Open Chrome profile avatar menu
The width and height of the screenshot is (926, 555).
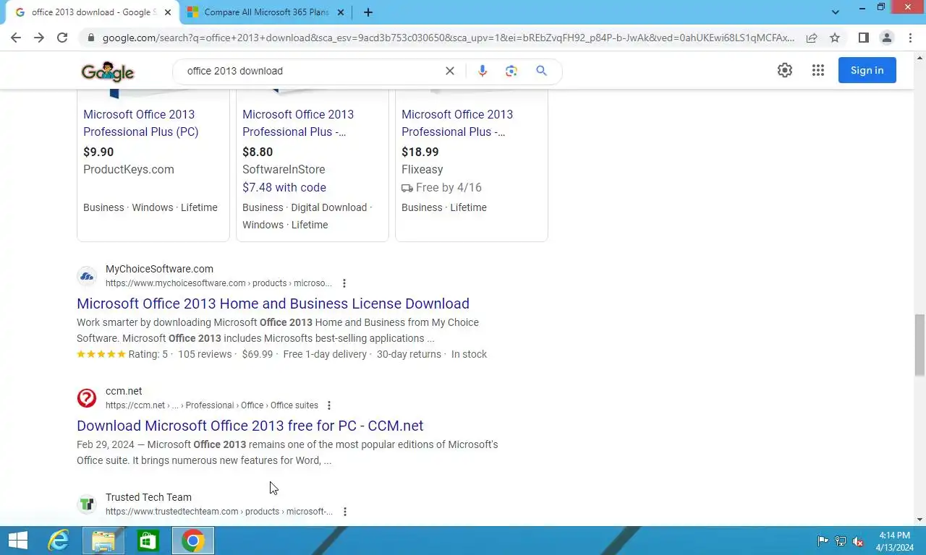coord(886,38)
